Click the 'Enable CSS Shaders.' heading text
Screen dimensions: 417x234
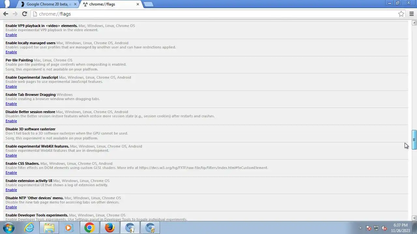point(22,163)
